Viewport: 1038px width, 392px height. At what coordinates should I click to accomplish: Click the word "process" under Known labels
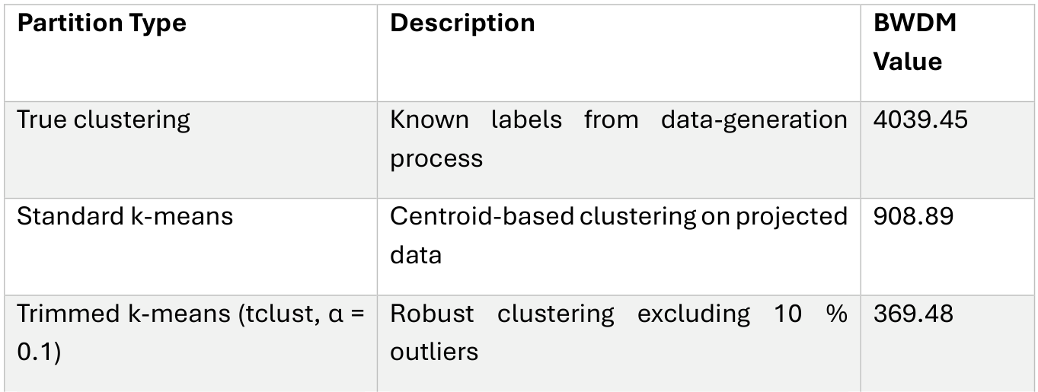[x=436, y=158]
